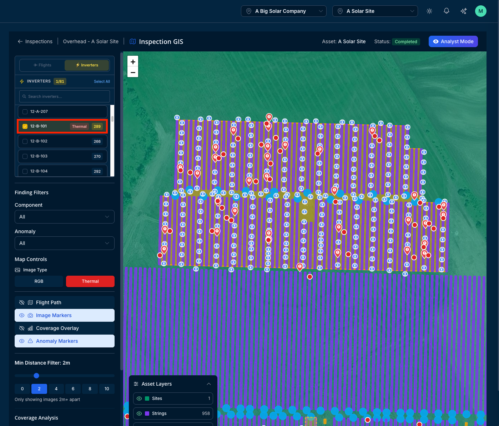Click the Inspection GIS map icon
499x426 pixels.
coord(133,41)
